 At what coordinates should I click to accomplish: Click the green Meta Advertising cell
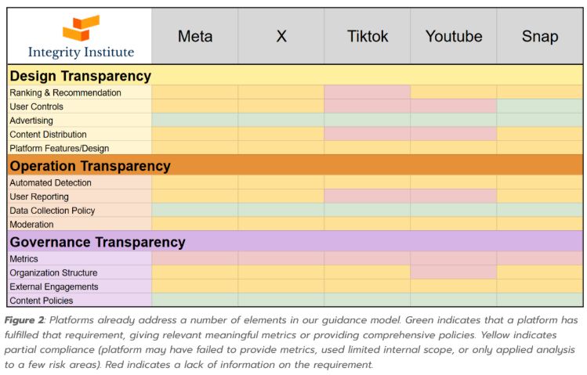(194, 121)
